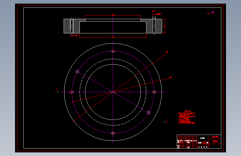Select the top bolt hole on the pitch circle
241x156 pixels.
(x=113, y=51)
